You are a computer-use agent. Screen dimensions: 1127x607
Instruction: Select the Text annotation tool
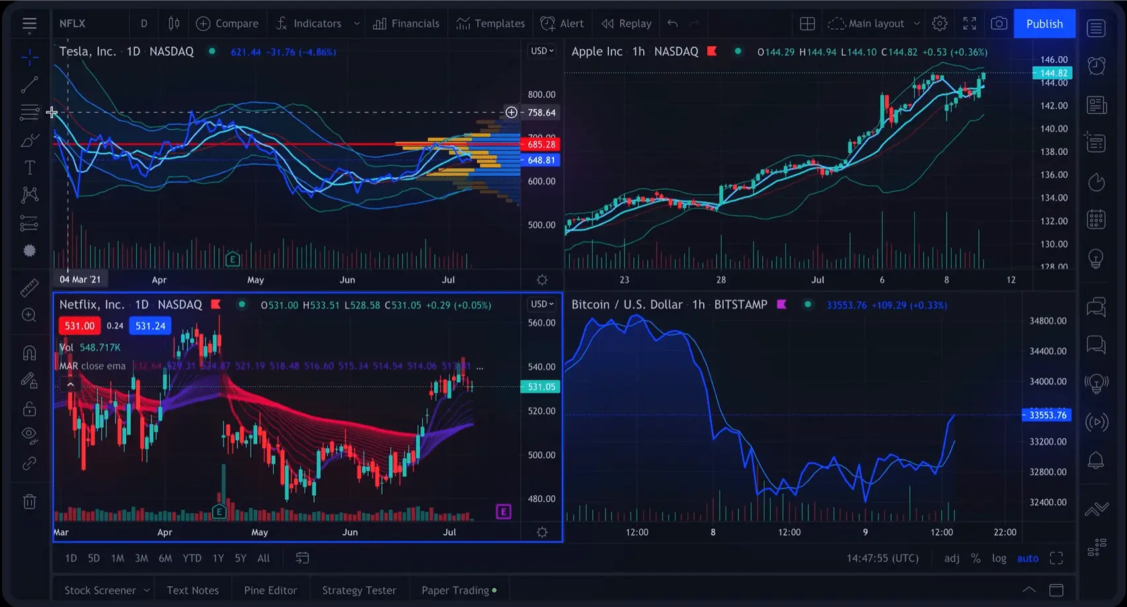(30, 167)
